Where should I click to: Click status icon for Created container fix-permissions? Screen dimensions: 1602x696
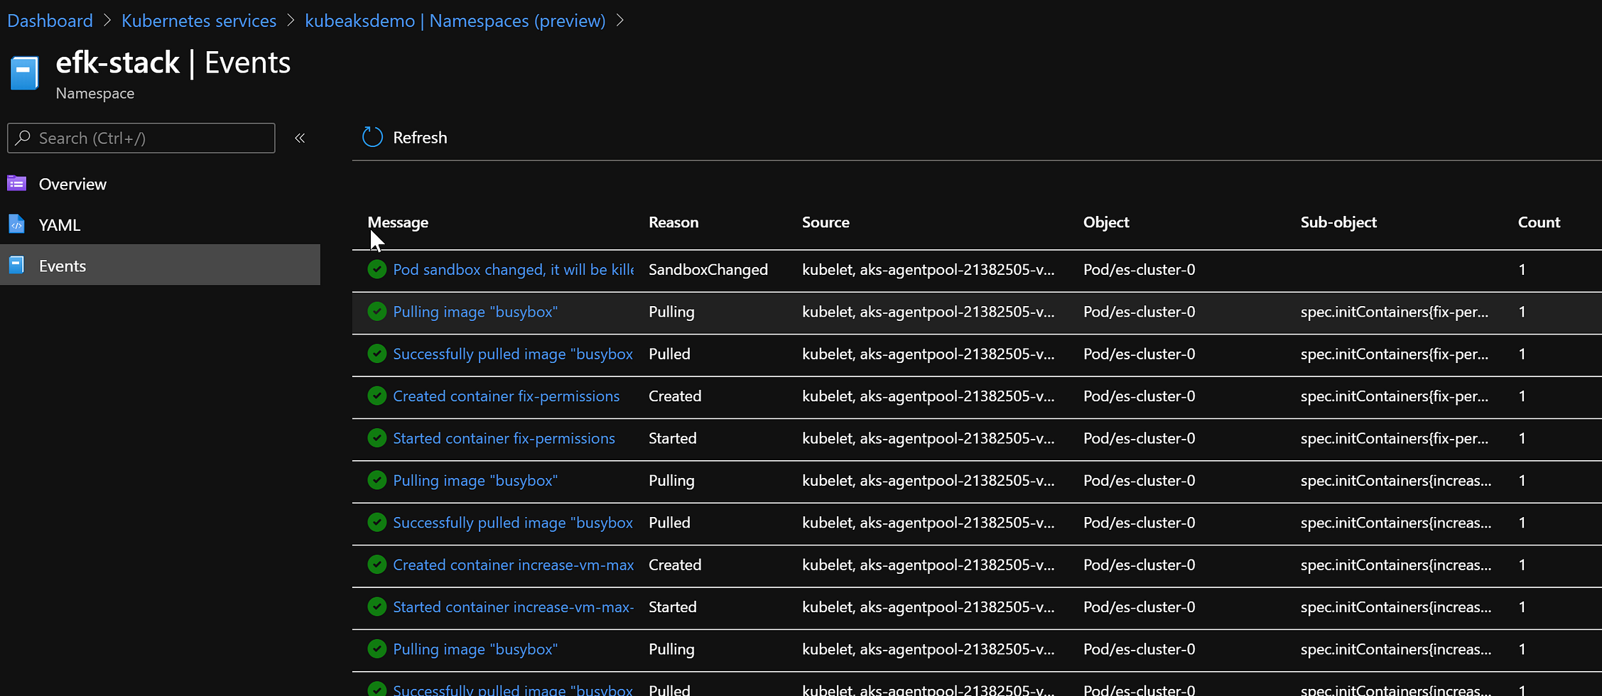pyautogui.click(x=377, y=396)
